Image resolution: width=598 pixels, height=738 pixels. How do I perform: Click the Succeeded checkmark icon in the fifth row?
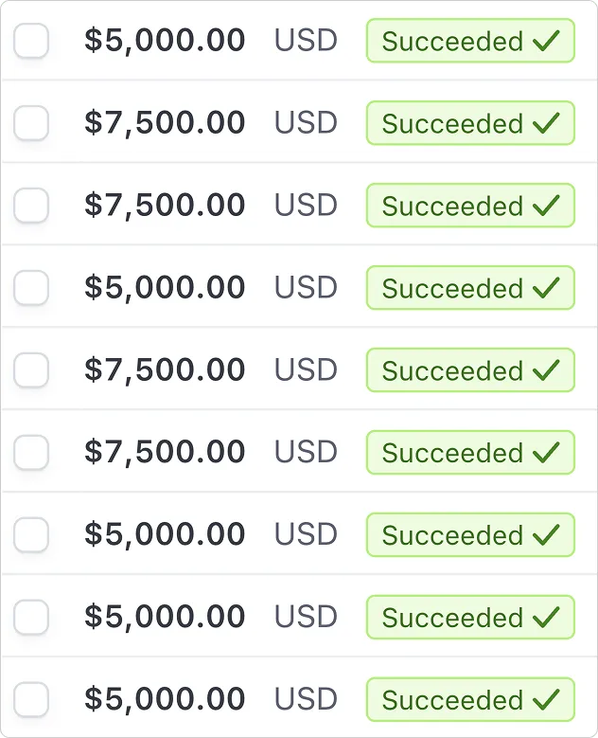tap(546, 370)
